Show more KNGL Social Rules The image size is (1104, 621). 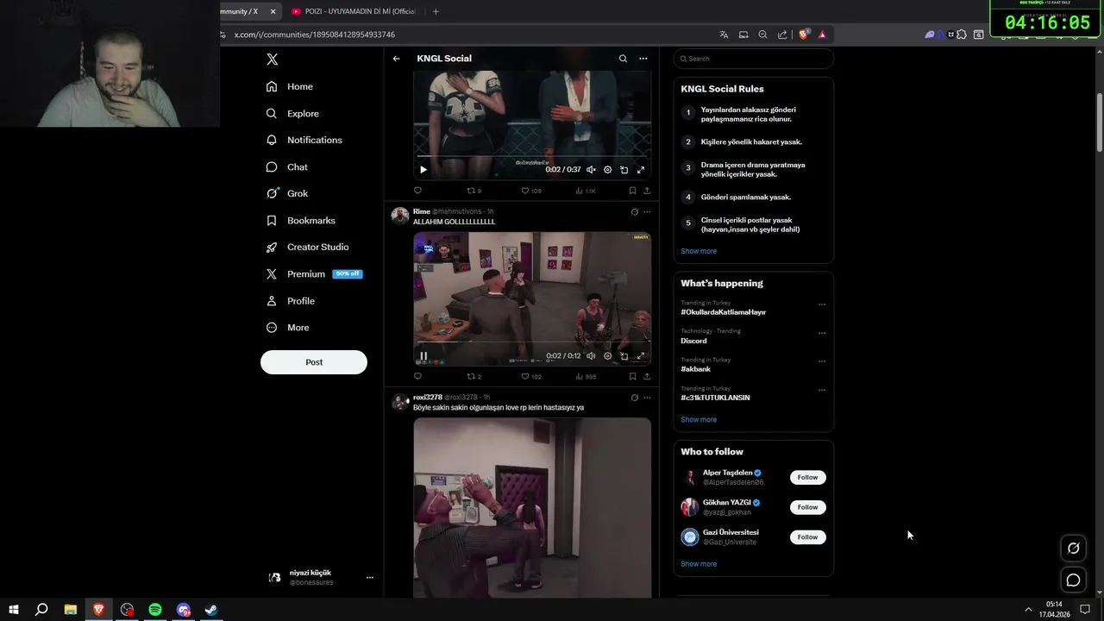click(699, 251)
